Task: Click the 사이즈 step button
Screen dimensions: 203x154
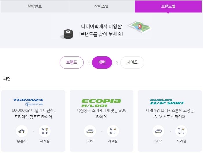Action: click(132, 63)
